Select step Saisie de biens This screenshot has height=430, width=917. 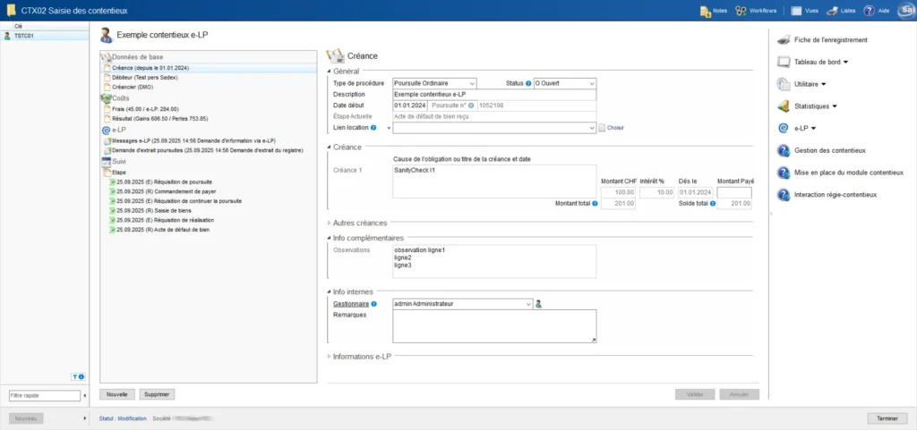tap(156, 210)
